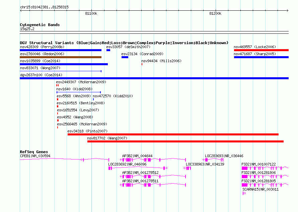This screenshot has height=212, width=298.
Task: Select the red nsv469557 loss bar
Action: pos(261,50)
